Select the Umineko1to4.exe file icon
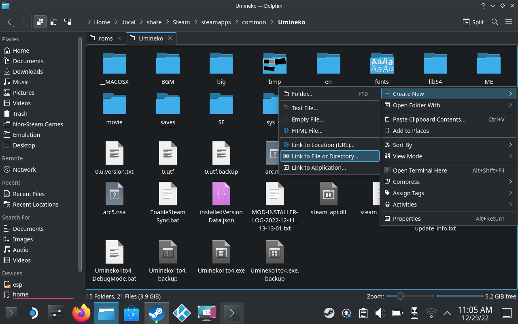The image size is (518, 324). pyautogui.click(x=221, y=252)
